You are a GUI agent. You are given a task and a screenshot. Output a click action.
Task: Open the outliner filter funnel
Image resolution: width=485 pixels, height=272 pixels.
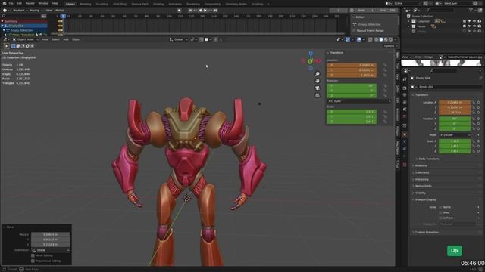pyautogui.click(x=471, y=10)
